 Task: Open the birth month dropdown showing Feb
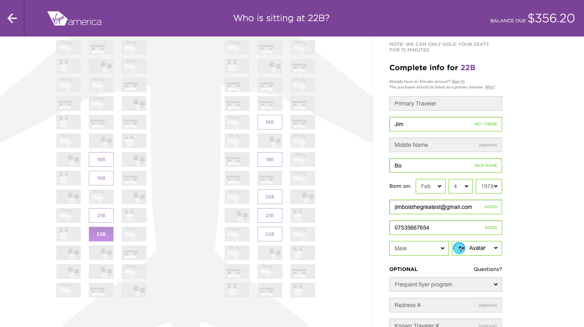point(430,186)
